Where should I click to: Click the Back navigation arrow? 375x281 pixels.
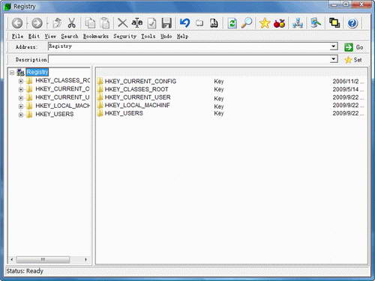[x=17, y=23]
